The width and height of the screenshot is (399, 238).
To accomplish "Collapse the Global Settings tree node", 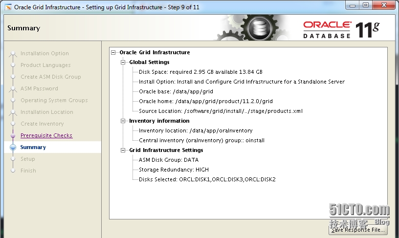I will [123, 62].
